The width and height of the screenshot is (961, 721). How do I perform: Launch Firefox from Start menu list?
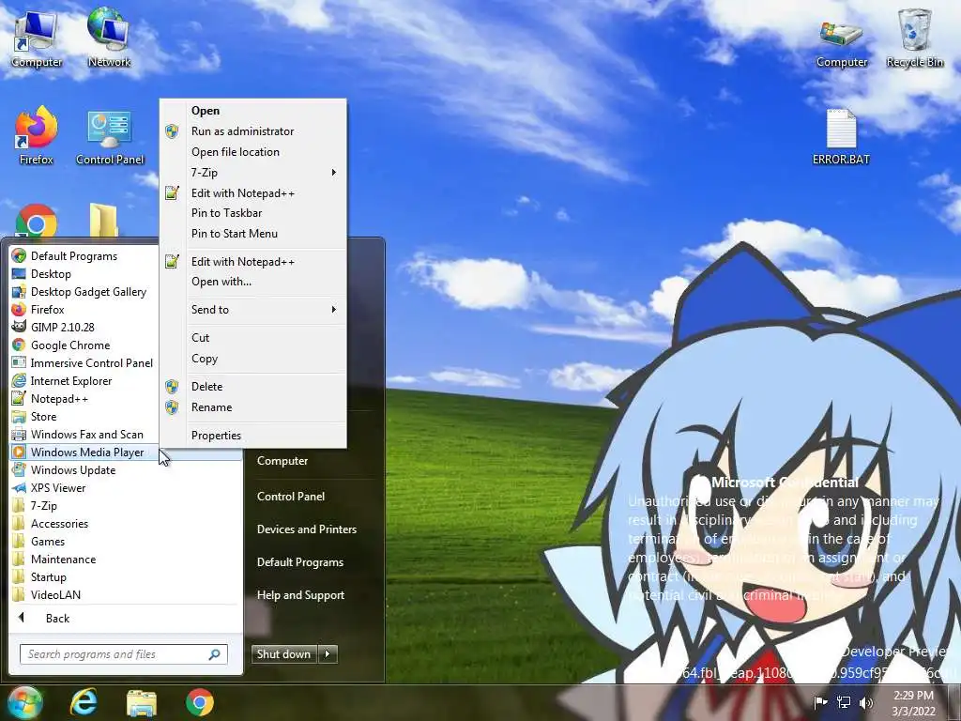(126, 309)
